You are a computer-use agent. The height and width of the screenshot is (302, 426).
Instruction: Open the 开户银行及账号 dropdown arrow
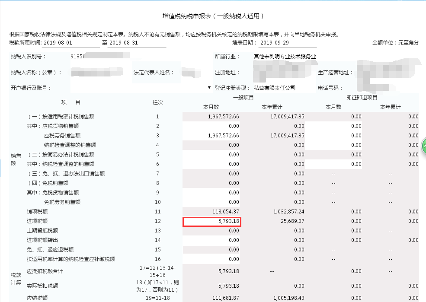pyautogui.click(x=209, y=88)
